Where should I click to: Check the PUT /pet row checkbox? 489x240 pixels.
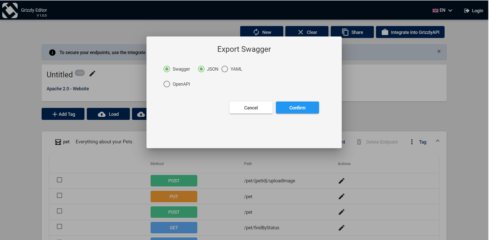(x=59, y=195)
